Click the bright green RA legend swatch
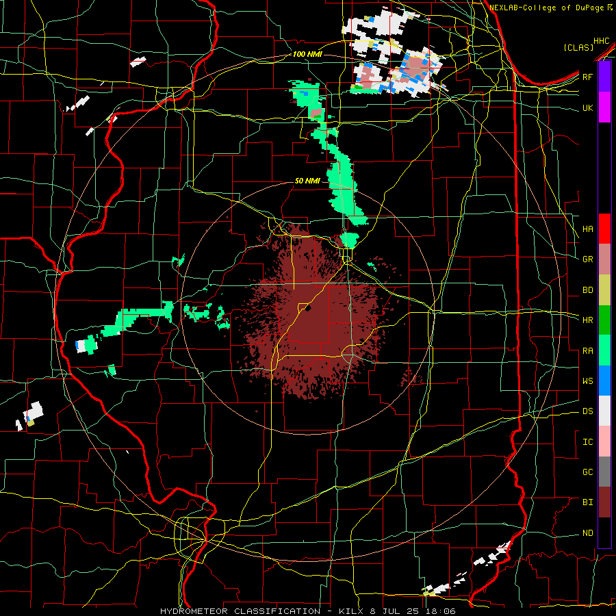The height and width of the screenshot is (616, 616). tap(604, 350)
